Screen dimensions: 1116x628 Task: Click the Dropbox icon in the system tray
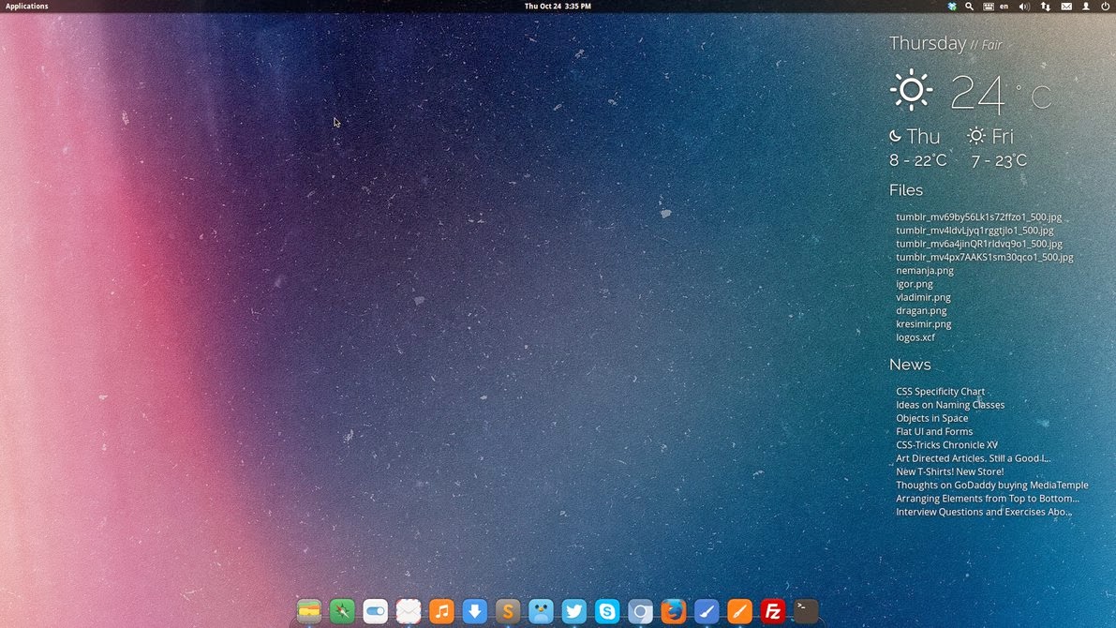(951, 7)
